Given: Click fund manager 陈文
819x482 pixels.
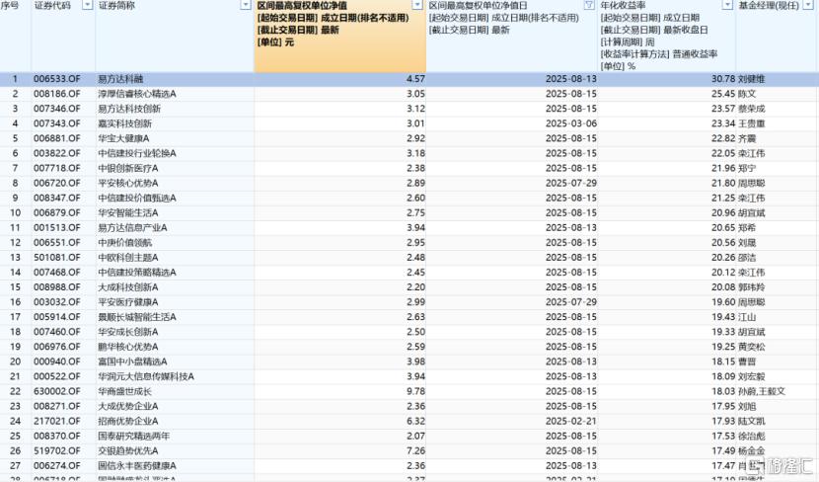Looking at the screenshot, I should (x=747, y=94).
